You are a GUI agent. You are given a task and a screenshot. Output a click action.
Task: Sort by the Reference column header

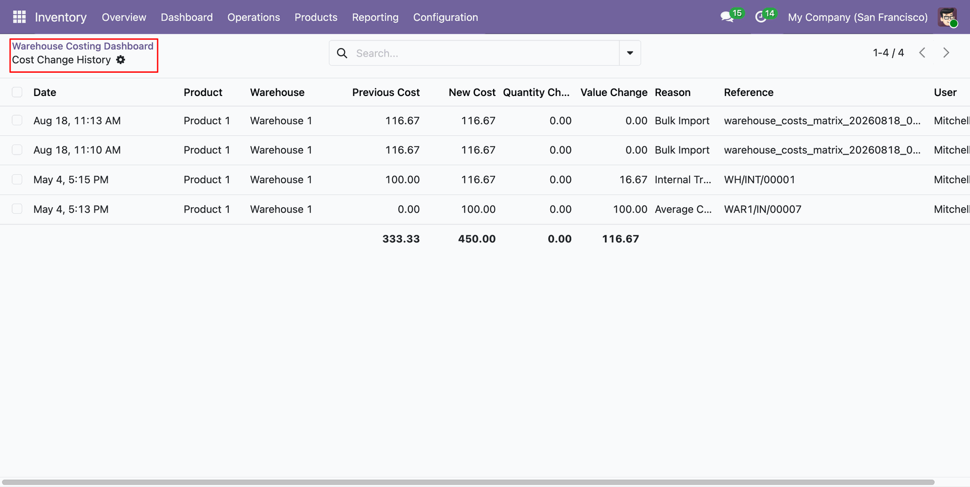[749, 92]
